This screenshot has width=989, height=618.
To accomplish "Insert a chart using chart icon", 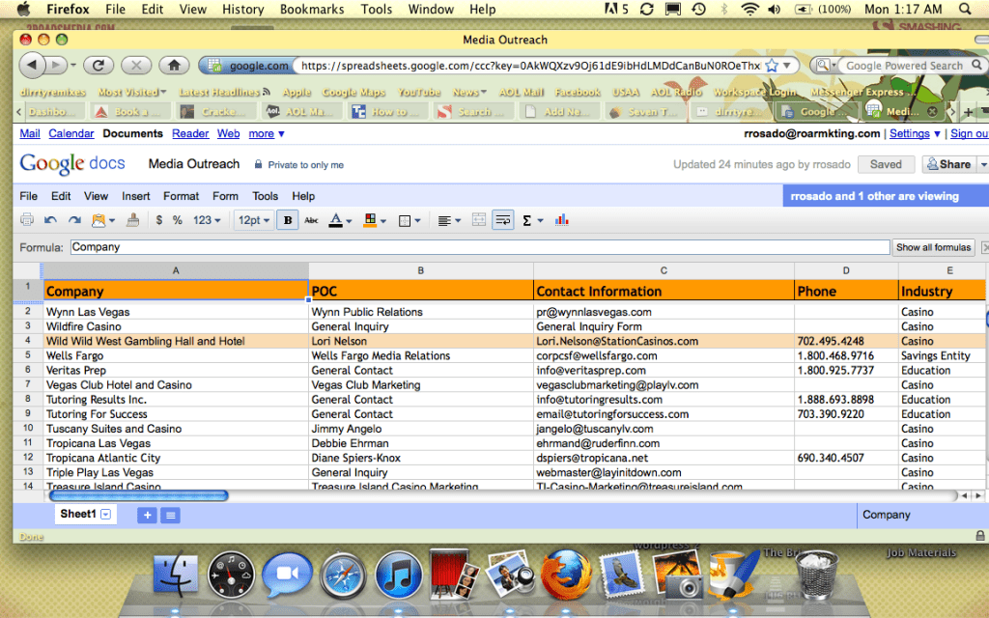I will [x=562, y=220].
